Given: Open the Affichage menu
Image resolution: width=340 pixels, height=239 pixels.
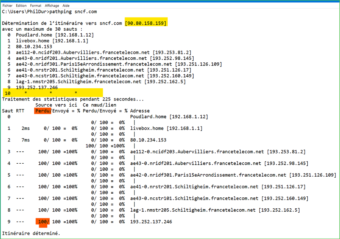Looking at the screenshot, I should tap(52, 6).
